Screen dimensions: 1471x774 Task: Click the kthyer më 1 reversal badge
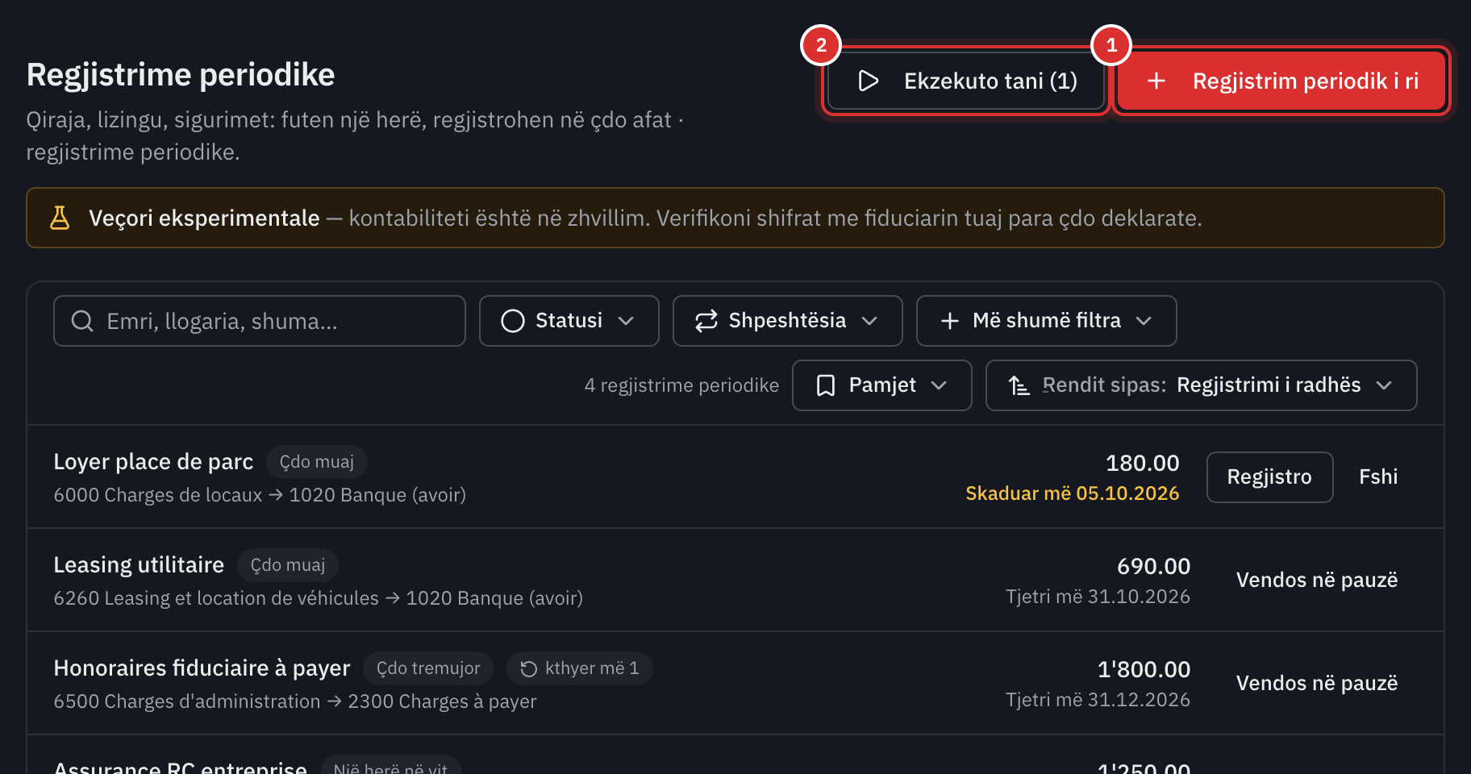[x=579, y=668]
